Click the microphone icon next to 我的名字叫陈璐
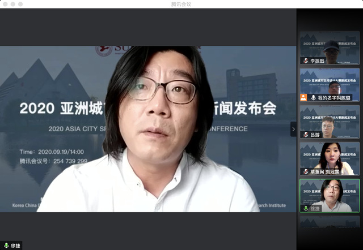The height and width of the screenshot is (250, 363). pyautogui.click(x=313, y=98)
